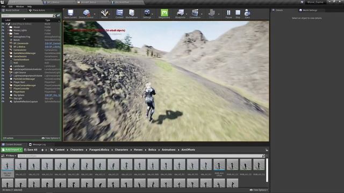Click the Save All button

31,150
